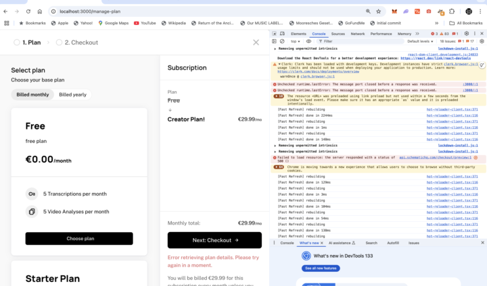Click the console live expression eye icon
This screenshot has height=286, width=487.
click(308, 41)
